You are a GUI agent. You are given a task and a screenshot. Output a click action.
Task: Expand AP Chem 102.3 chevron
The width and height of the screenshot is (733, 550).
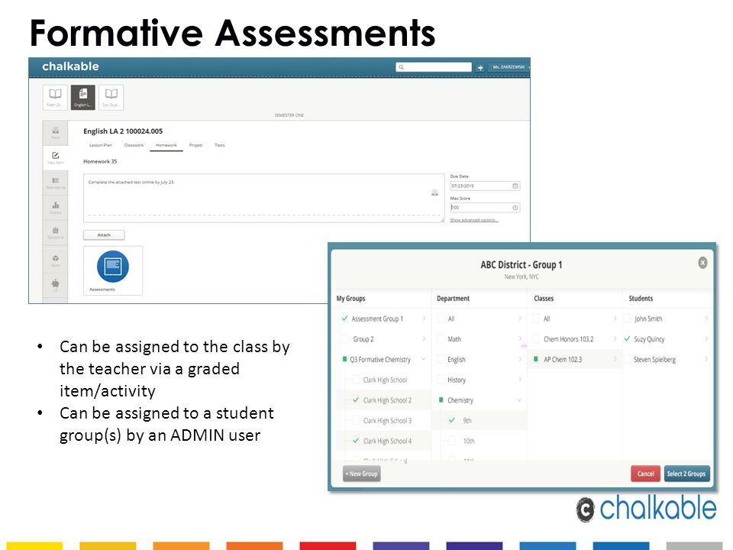[x=615, y=359]
